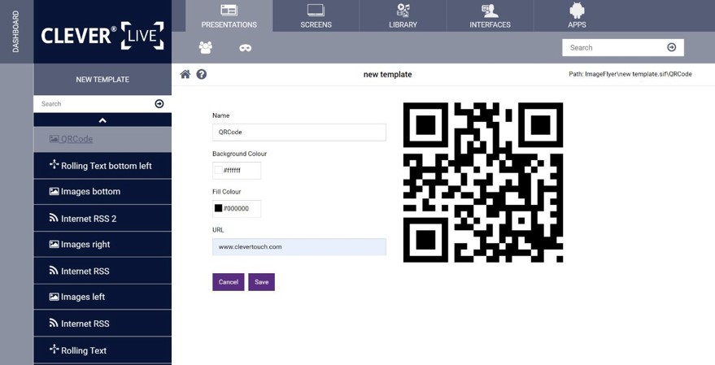Focus the Name input field

click(299, 133)
